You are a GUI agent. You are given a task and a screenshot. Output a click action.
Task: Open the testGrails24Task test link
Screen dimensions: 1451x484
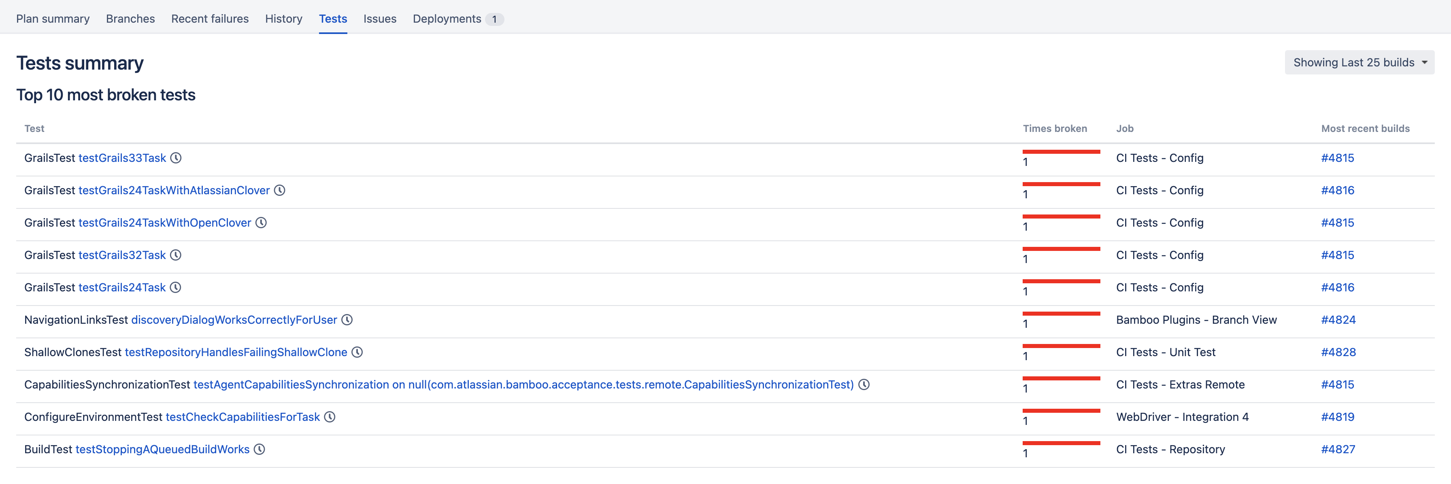(122, 288)
